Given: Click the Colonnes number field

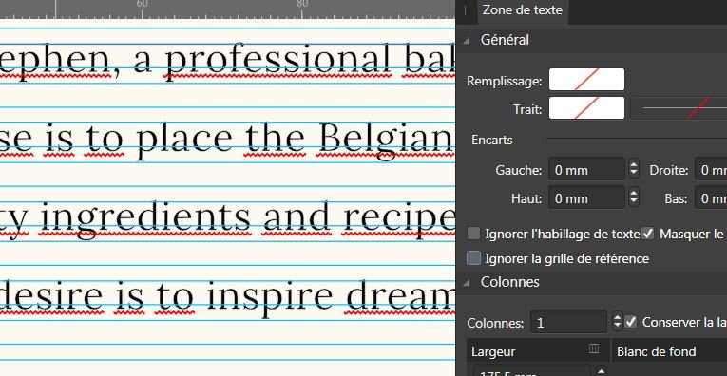Looking at the screenshot, I should [568, 322].
